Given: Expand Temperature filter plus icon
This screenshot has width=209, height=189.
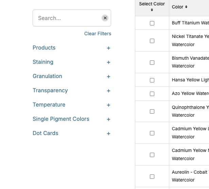Looking at the screenshot, I should (108, 105).
